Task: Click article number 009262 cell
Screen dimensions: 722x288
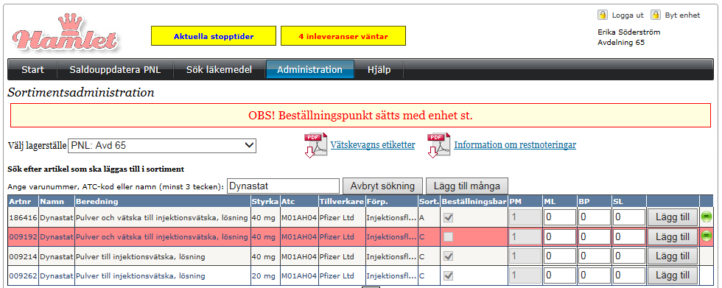Action: [x=23, y=276]
